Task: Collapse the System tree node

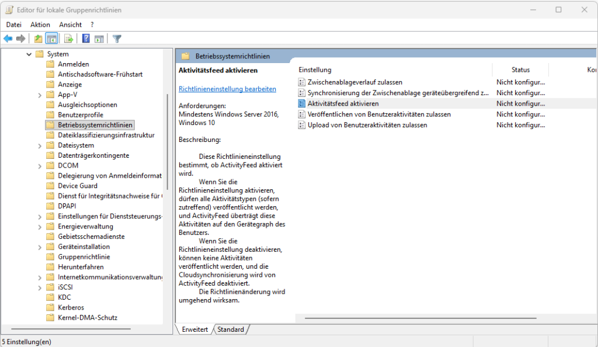Action: point(29,54)
